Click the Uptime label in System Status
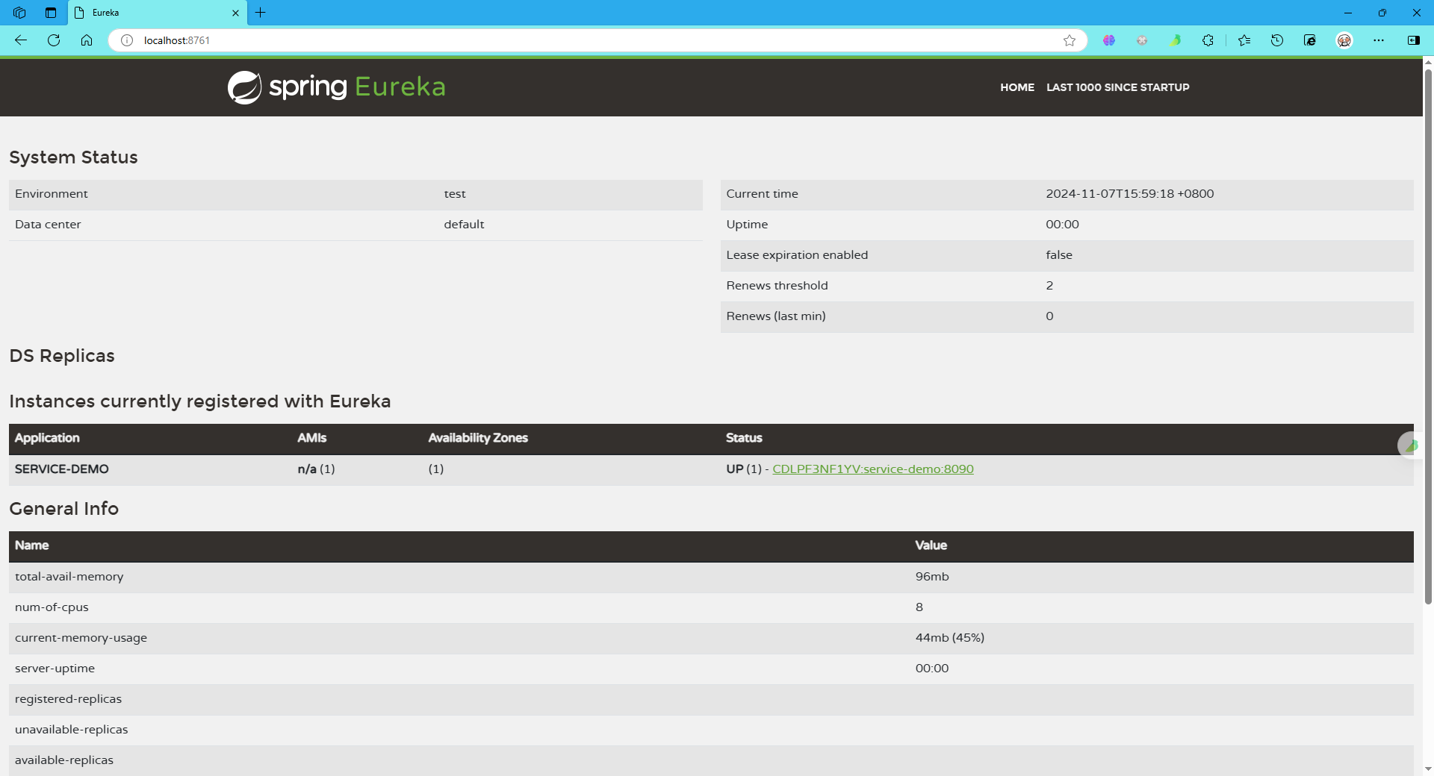The width and height of the screenshot is (1434, 776). (747, 224)
